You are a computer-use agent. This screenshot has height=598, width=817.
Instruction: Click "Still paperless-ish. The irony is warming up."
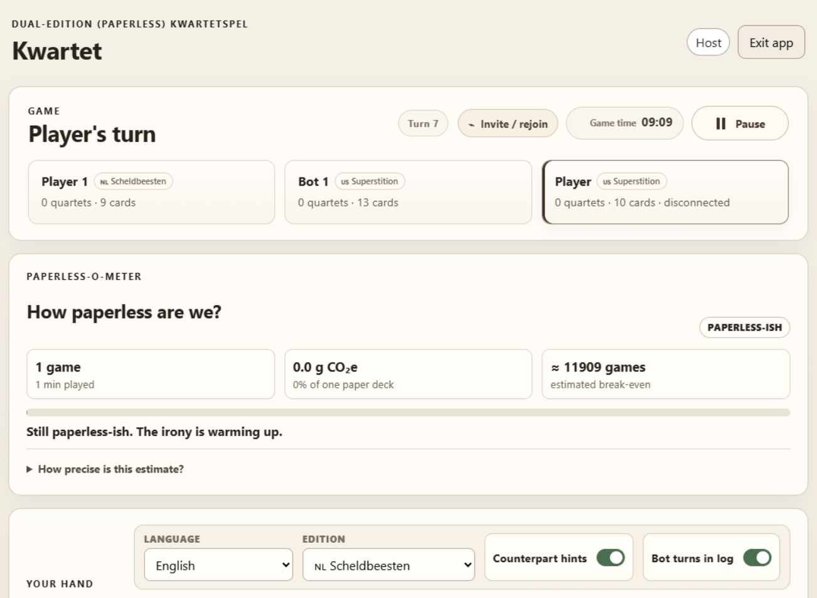point(154,432)
